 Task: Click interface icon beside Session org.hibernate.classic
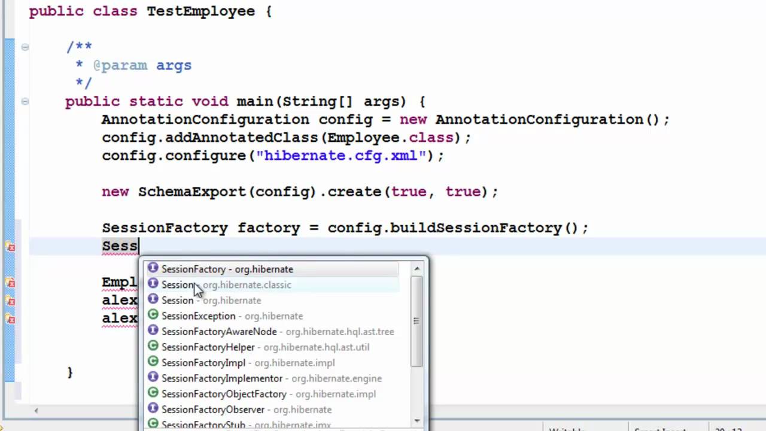(x=153, y=284)
